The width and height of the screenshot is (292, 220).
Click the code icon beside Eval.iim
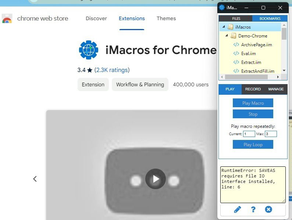tap(236, 53)
